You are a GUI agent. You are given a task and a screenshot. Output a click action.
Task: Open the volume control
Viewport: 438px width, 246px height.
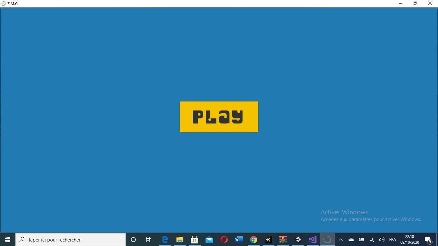(x=382, y=240)
